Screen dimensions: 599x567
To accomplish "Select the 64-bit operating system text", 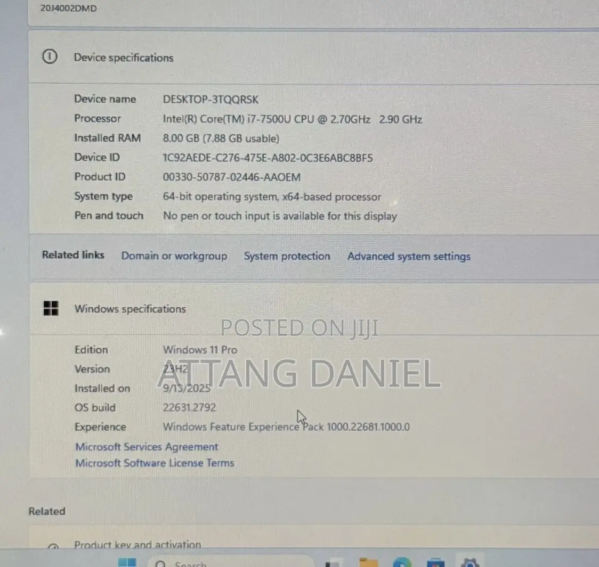I will [x=272, y=197].
